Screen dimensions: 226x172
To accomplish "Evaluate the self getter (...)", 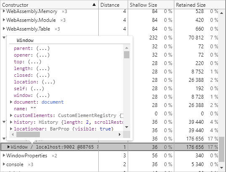I will click(37, 89).
